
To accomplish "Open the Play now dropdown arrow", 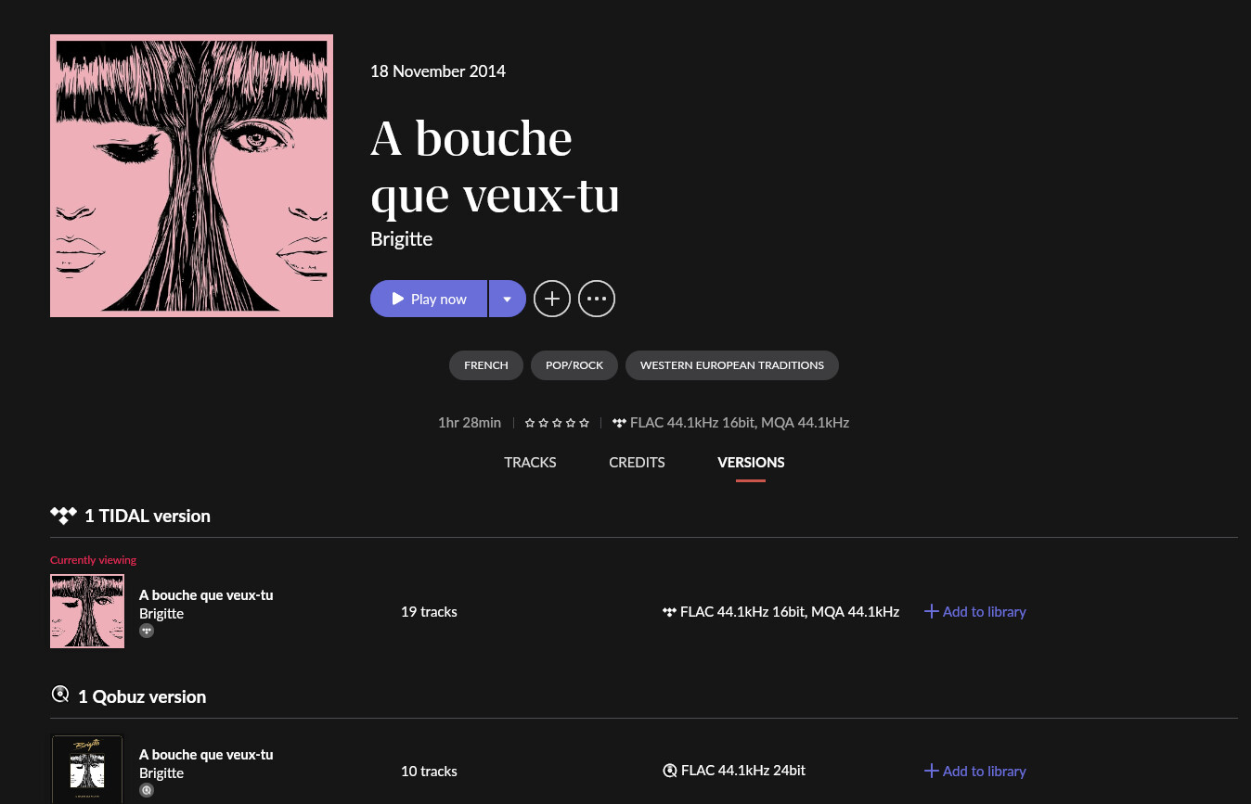I will click(507, 299).
